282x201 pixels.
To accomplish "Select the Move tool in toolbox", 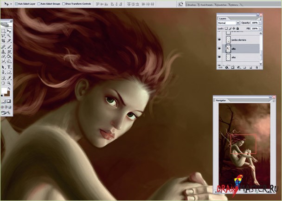I will coord(9,31).
